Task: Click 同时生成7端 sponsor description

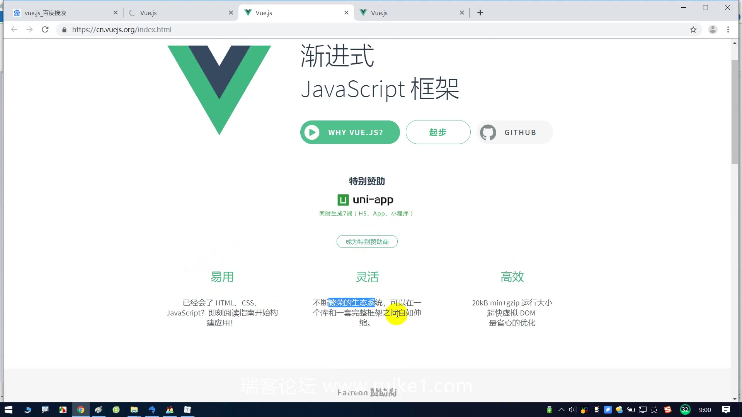Action: coord(366,214)
